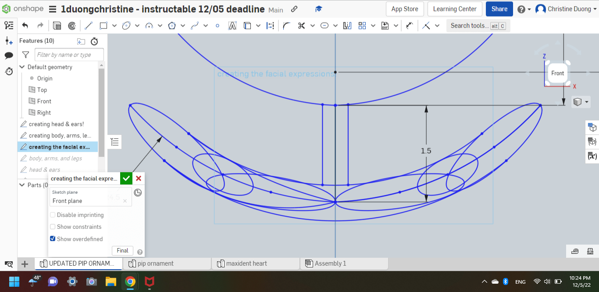The height and width of the screenshot is (292, 599).
Task: Click the Final button in sketch dialog
Action: pyautogui.click(x=123, y=251)
